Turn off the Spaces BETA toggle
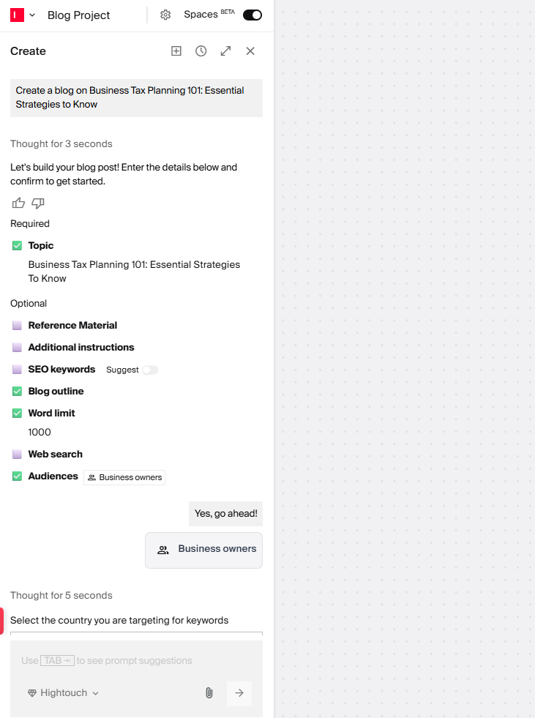The width and height of the screenshot is (535, 718). coord(252,15)
